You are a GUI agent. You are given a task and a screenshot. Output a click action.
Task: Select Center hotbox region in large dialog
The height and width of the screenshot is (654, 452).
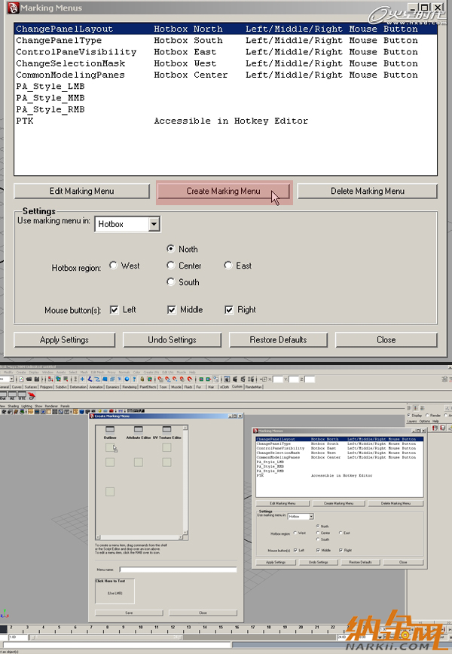click(170, 266)
